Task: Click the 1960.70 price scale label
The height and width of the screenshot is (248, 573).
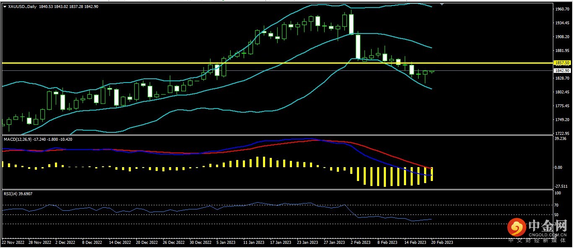Action: click(561, 9)
